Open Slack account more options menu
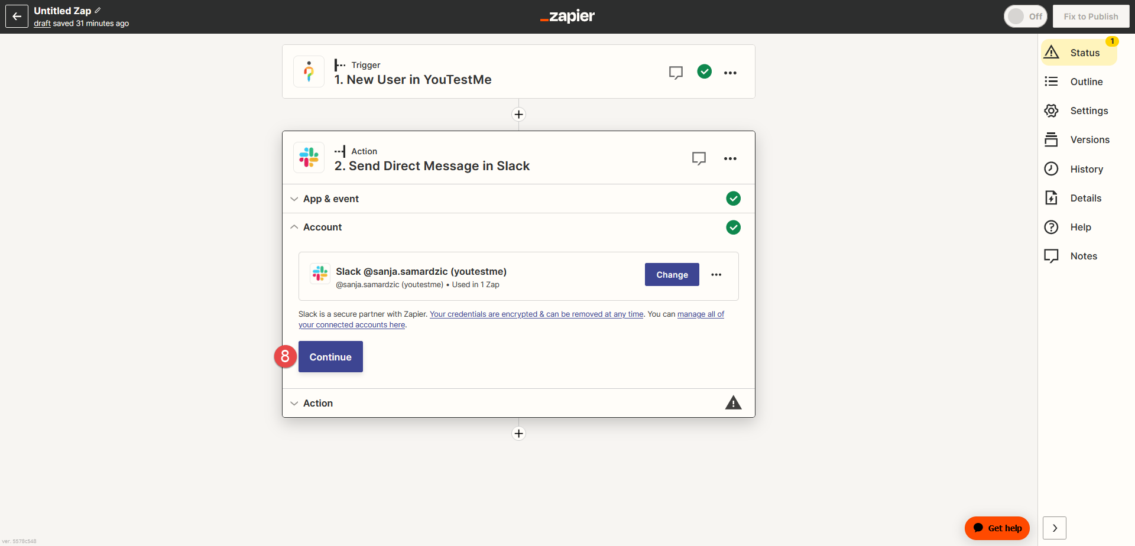The width and height of the screenshot is (1135, 546). tap(716, 275)
